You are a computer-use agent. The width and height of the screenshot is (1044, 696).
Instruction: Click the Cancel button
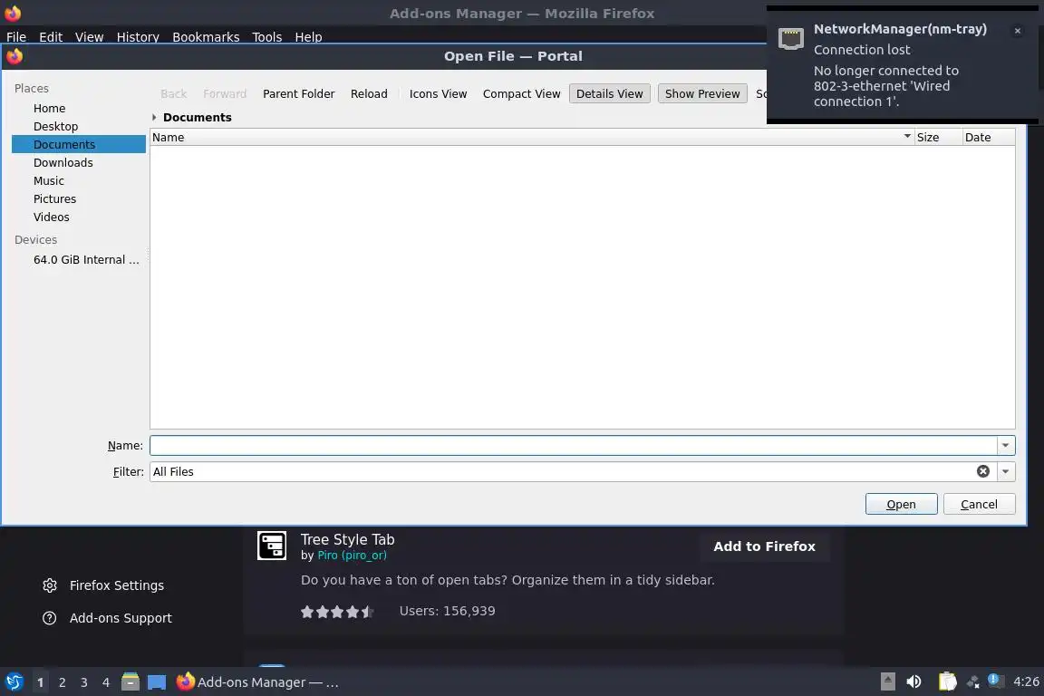[x=979, y=504]
